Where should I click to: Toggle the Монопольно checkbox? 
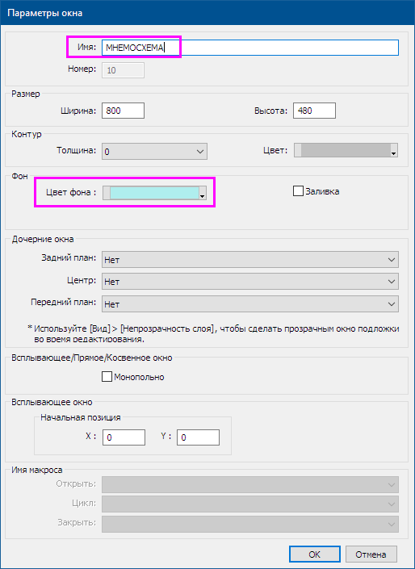click(107, 377)
